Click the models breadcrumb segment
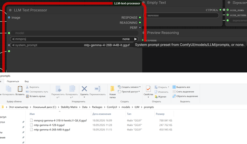The width and height of the screenshot is (247, 144). click(x=126, y=107)
